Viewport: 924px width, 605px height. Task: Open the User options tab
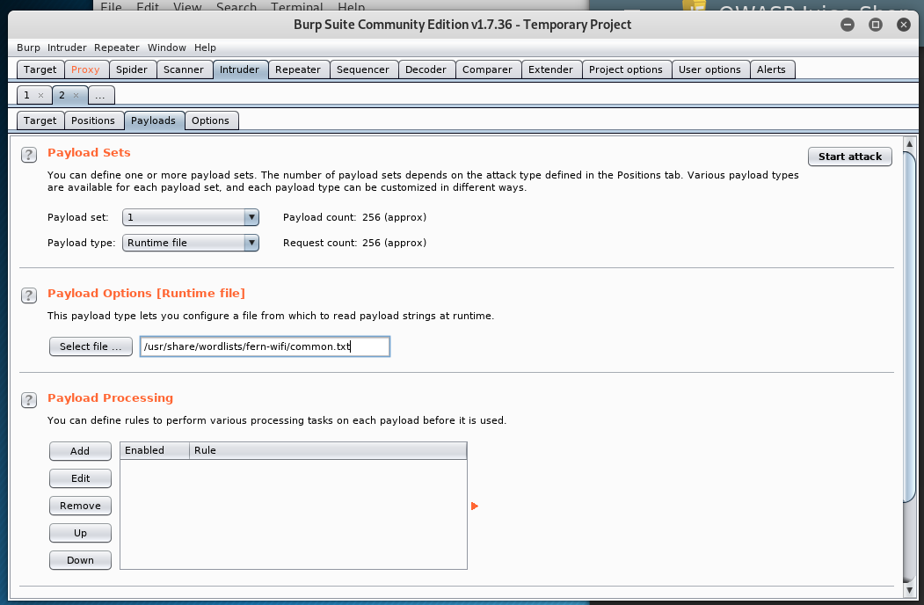(x=709, y=69)
